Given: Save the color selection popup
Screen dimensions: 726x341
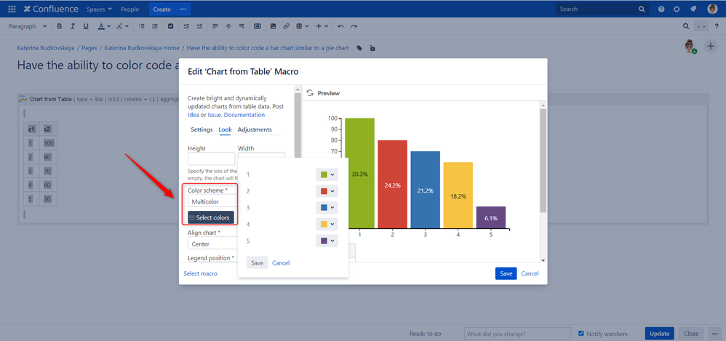Looking at the screenshot, I should point(257,262).
